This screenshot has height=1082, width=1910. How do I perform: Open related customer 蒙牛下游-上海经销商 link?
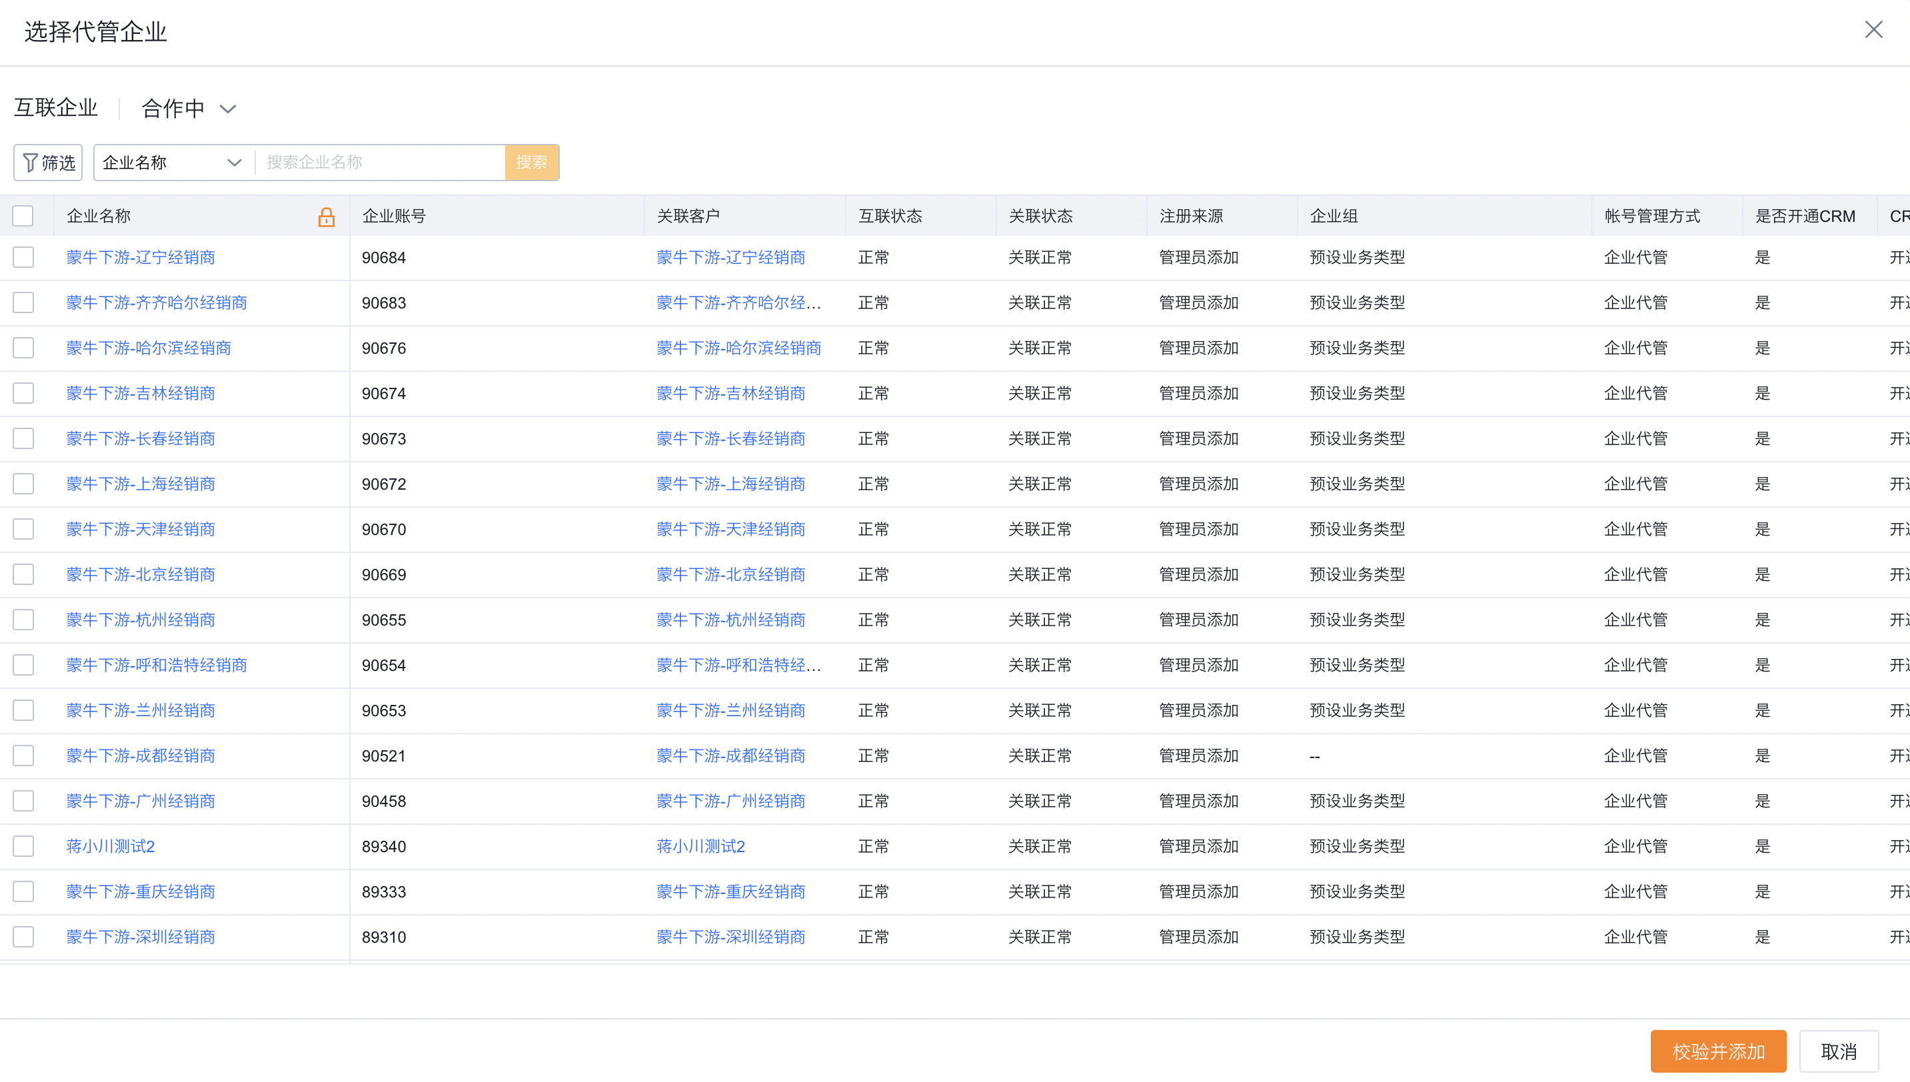coord(730,484)
